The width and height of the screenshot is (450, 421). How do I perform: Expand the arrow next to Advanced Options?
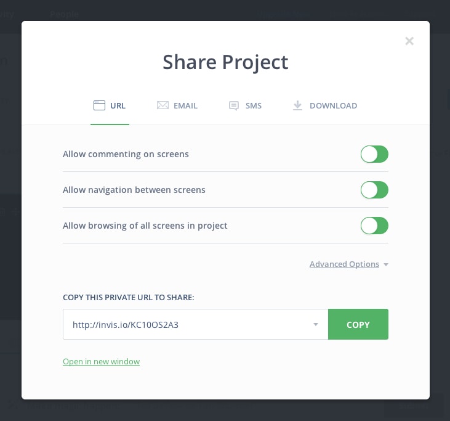pos(386,264)
